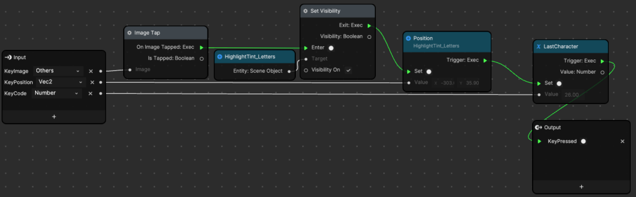This screenshot has width=636, height=197.
Task: Click the KeyCode label in Input node
Action: pos(15,93)
